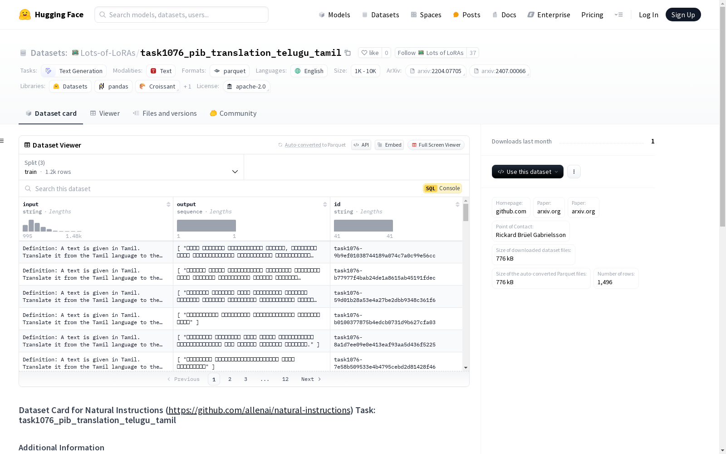726x454 pixels.
Task: Click the Hugging Face logo icon
Action: pyautogui.click(x=25, y=15)
